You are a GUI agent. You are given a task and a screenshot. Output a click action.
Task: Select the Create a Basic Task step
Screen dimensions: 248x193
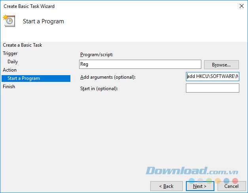coord(23,45)
